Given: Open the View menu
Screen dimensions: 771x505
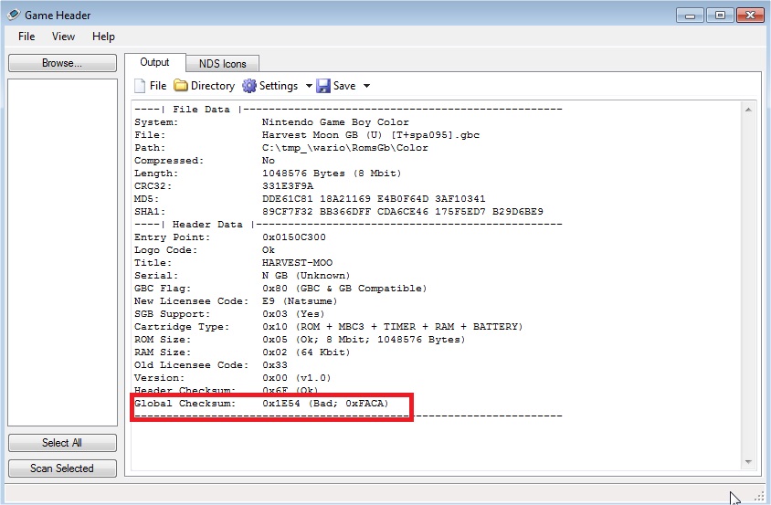Looking at the screenshot, I should (64, 37).
